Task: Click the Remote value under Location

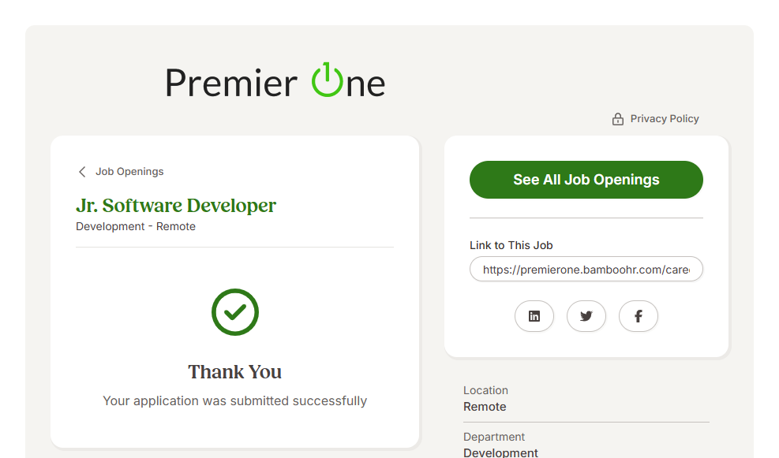Action: pyautogui.click(x=485, y=407)
